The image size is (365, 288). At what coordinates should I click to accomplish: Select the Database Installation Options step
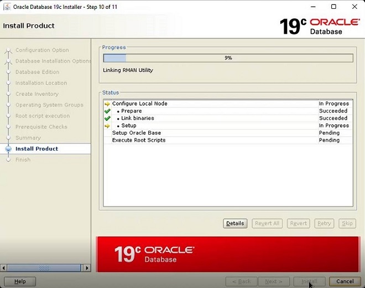coord(53,61)
